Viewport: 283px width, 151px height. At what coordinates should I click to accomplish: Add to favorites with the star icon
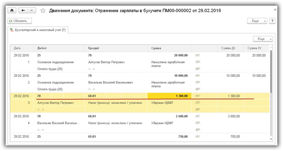pos(43,10)
